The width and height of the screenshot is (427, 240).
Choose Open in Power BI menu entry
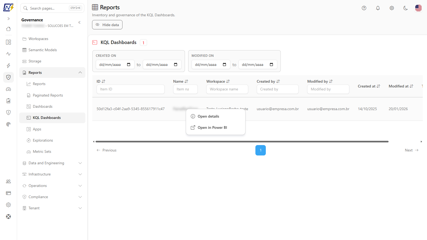216,127
